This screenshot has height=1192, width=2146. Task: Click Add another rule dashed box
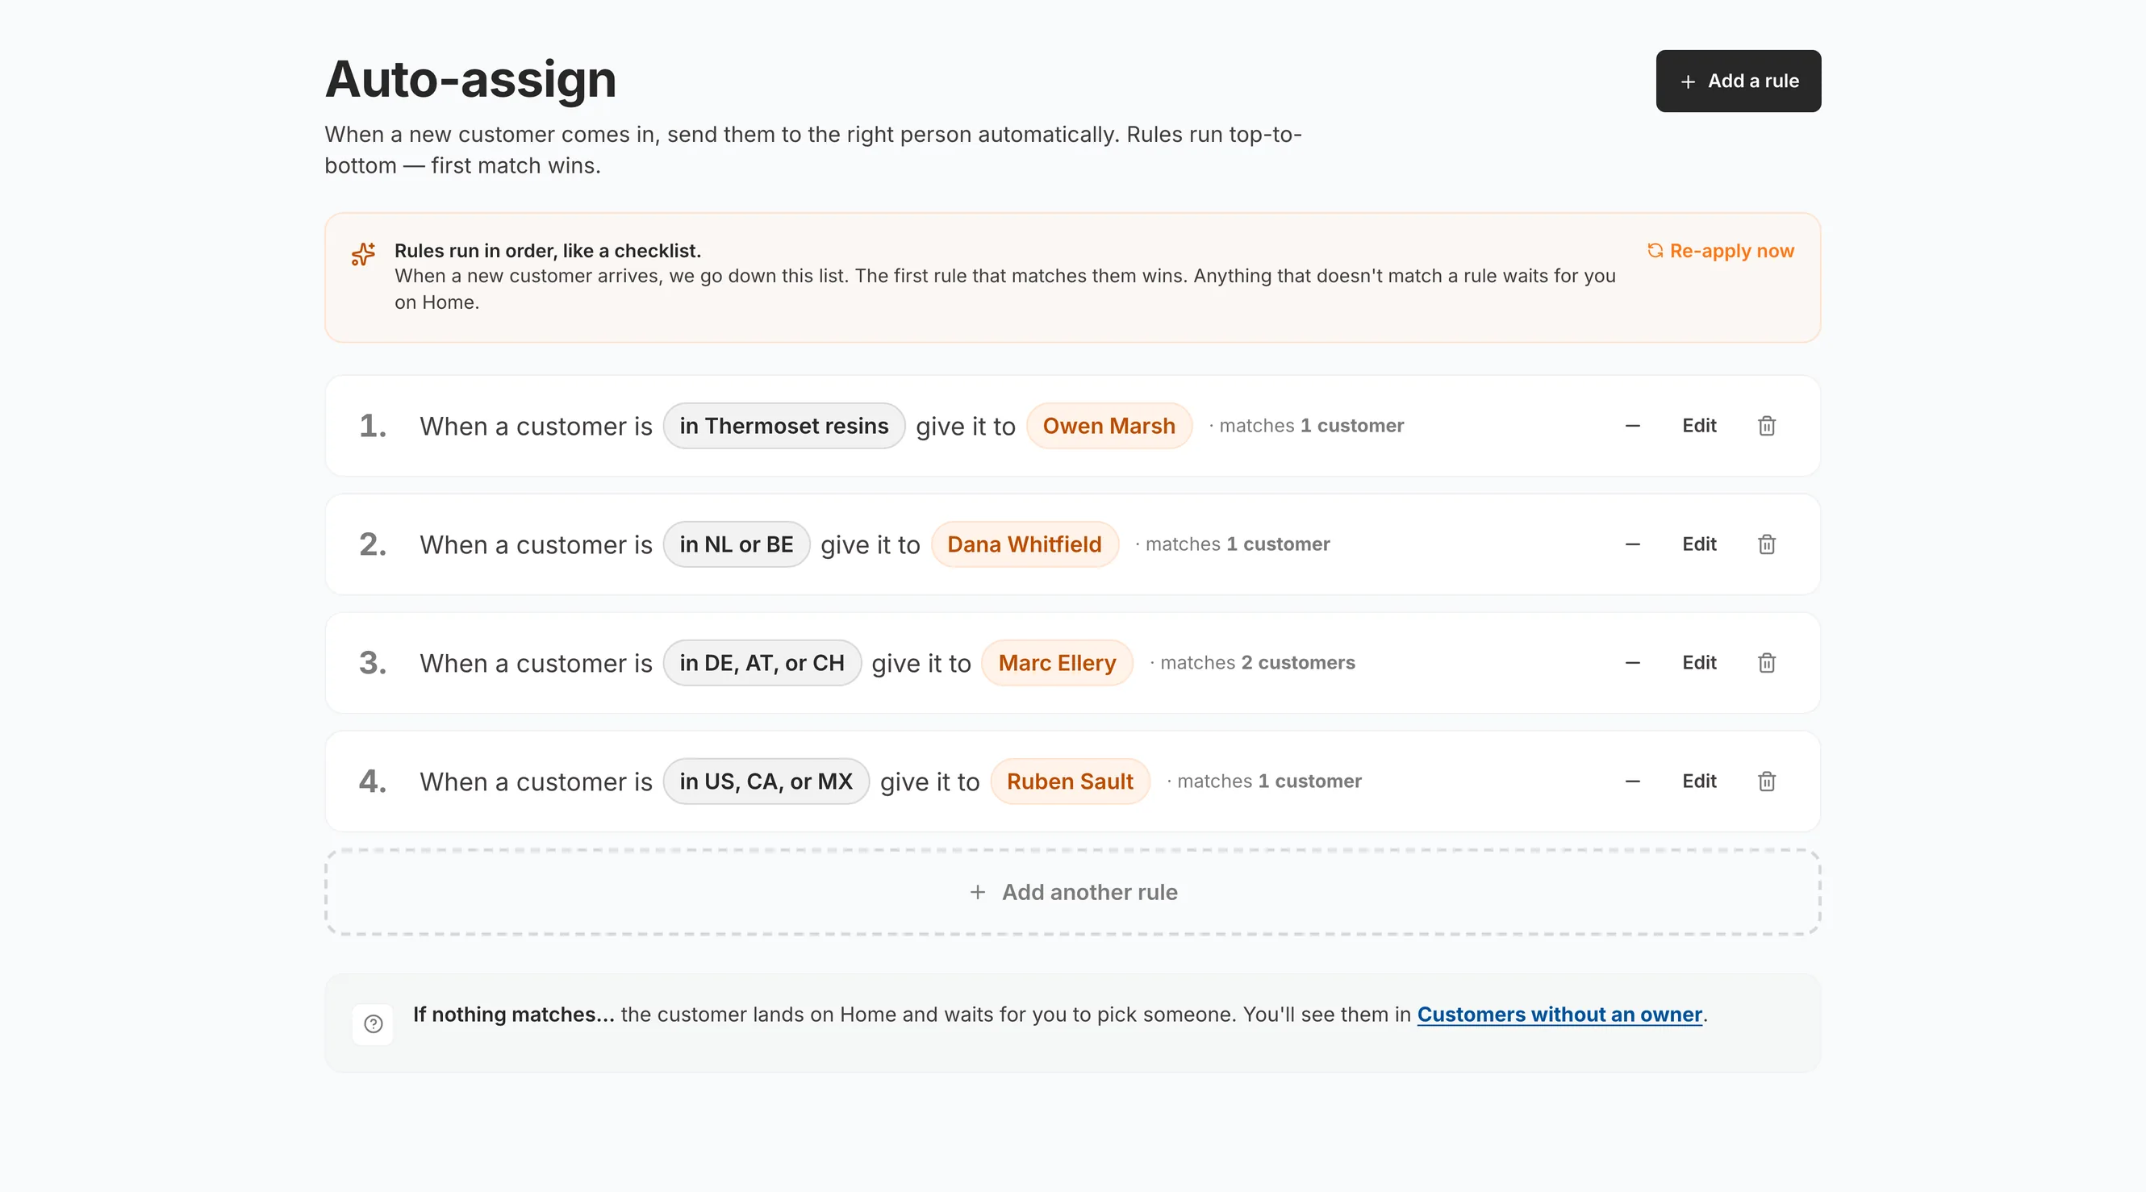pyautogui.click(x=1072, y=892)
